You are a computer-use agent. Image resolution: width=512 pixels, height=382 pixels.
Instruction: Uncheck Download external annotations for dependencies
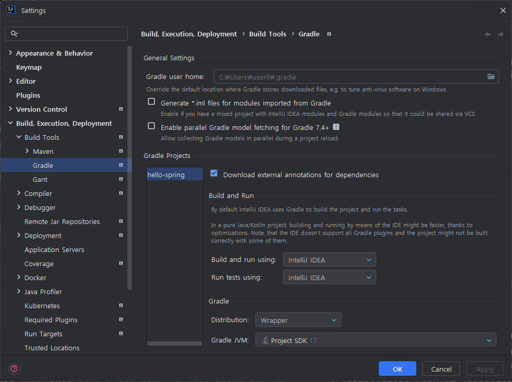[x=214, y=173]
